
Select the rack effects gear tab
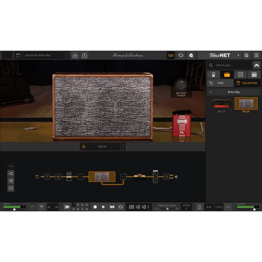coord(254,75)
